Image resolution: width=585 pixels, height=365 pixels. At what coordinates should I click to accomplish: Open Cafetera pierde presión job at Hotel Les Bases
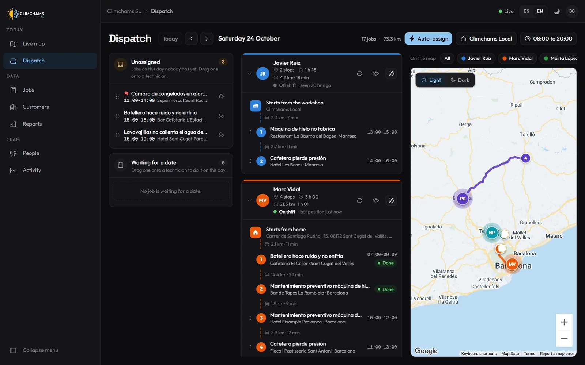[x=298, y=161]
